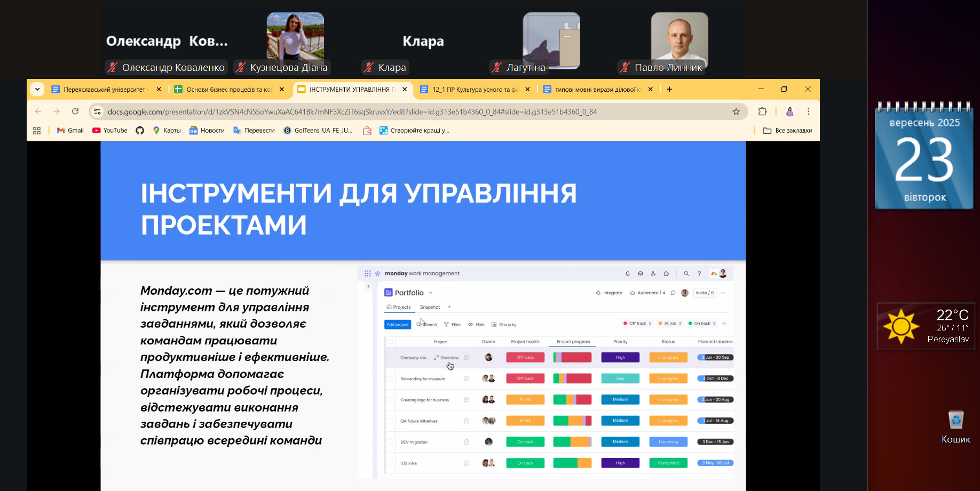This screenshot has height=491, width=980.
Task: Tick the checkbox on the Rebranding for museum row
Action: click(390, 379)
